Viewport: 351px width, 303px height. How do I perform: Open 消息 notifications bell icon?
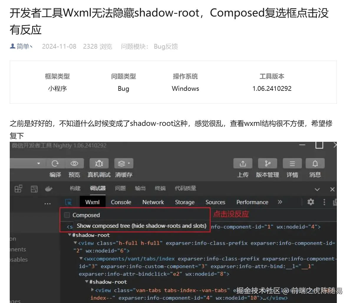(315, 163)
